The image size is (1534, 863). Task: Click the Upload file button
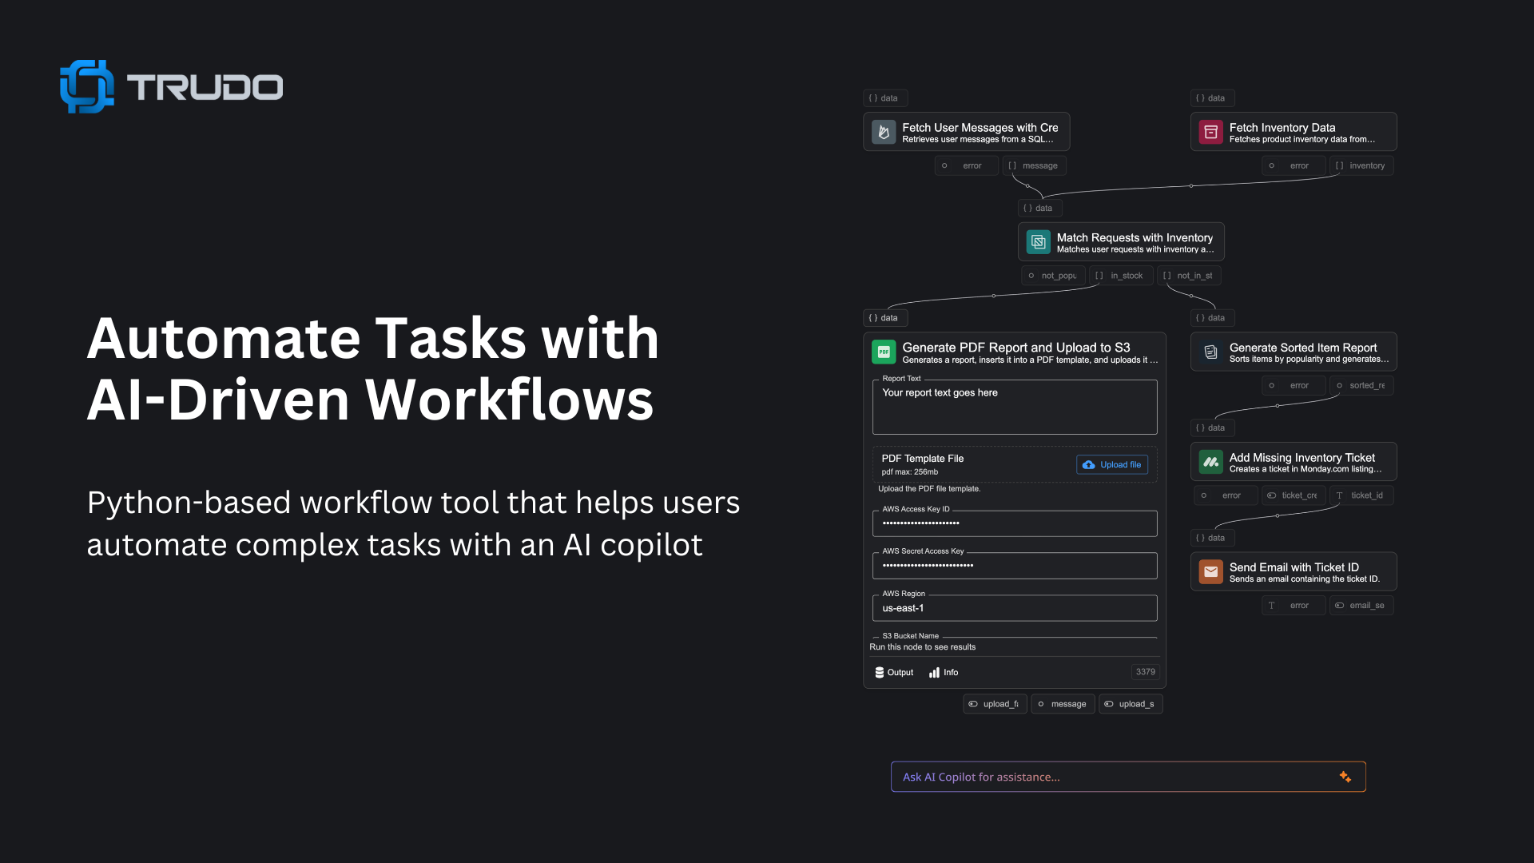[1111, 464]
